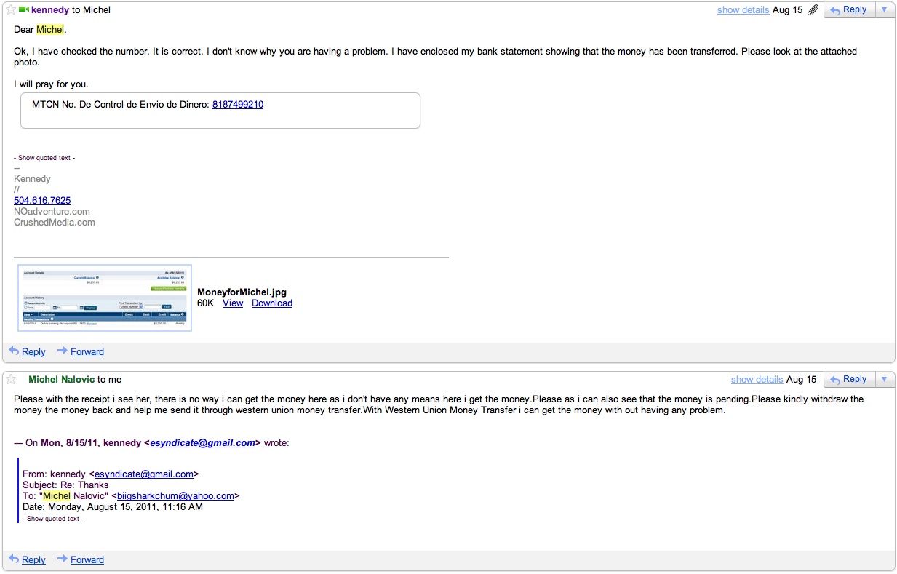
Task: Click "show details" on Michel Nalovic's message header
Action: (757, 379)
